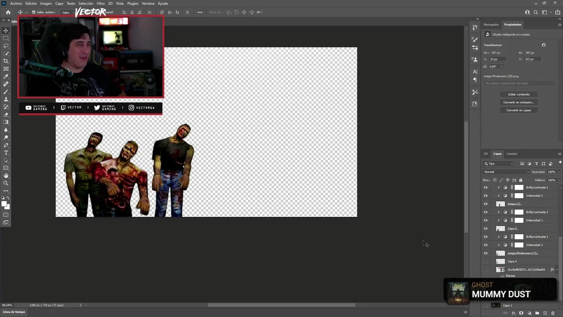Select the Spot Healing Brush tool

pyautogui.click(x=6, y=84)
